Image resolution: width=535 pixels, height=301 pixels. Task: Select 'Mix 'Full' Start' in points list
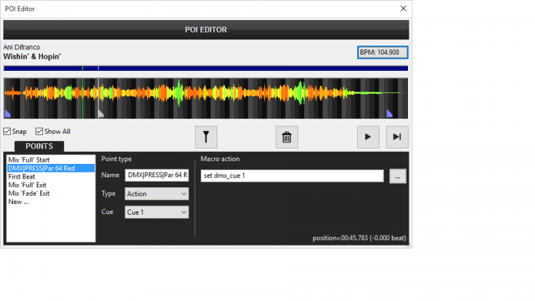[x=51, y=160]
